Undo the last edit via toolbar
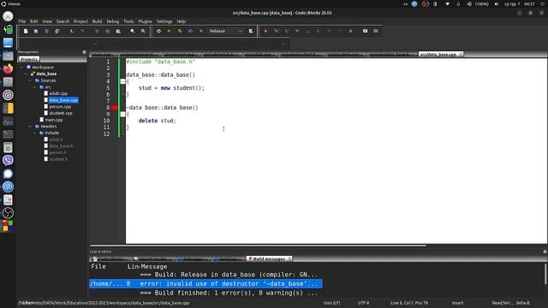548x308 pixels. tap(72, 31)
